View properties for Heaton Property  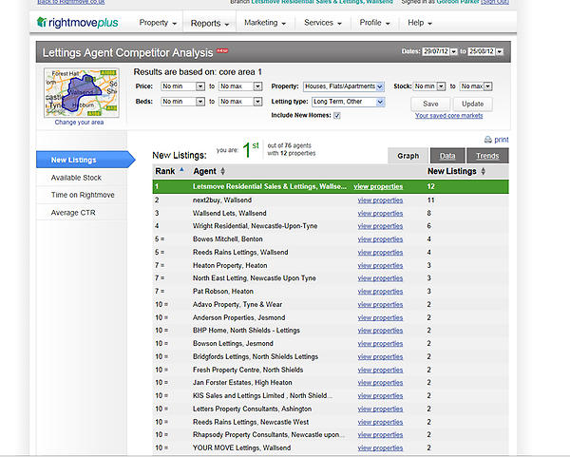[x=380, y=266]
